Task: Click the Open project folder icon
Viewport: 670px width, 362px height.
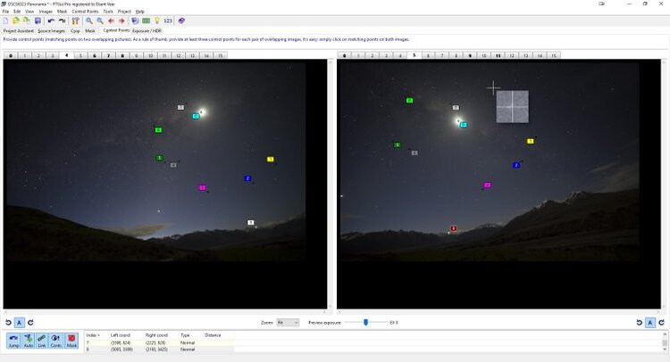Action: (x=16, y=21)
